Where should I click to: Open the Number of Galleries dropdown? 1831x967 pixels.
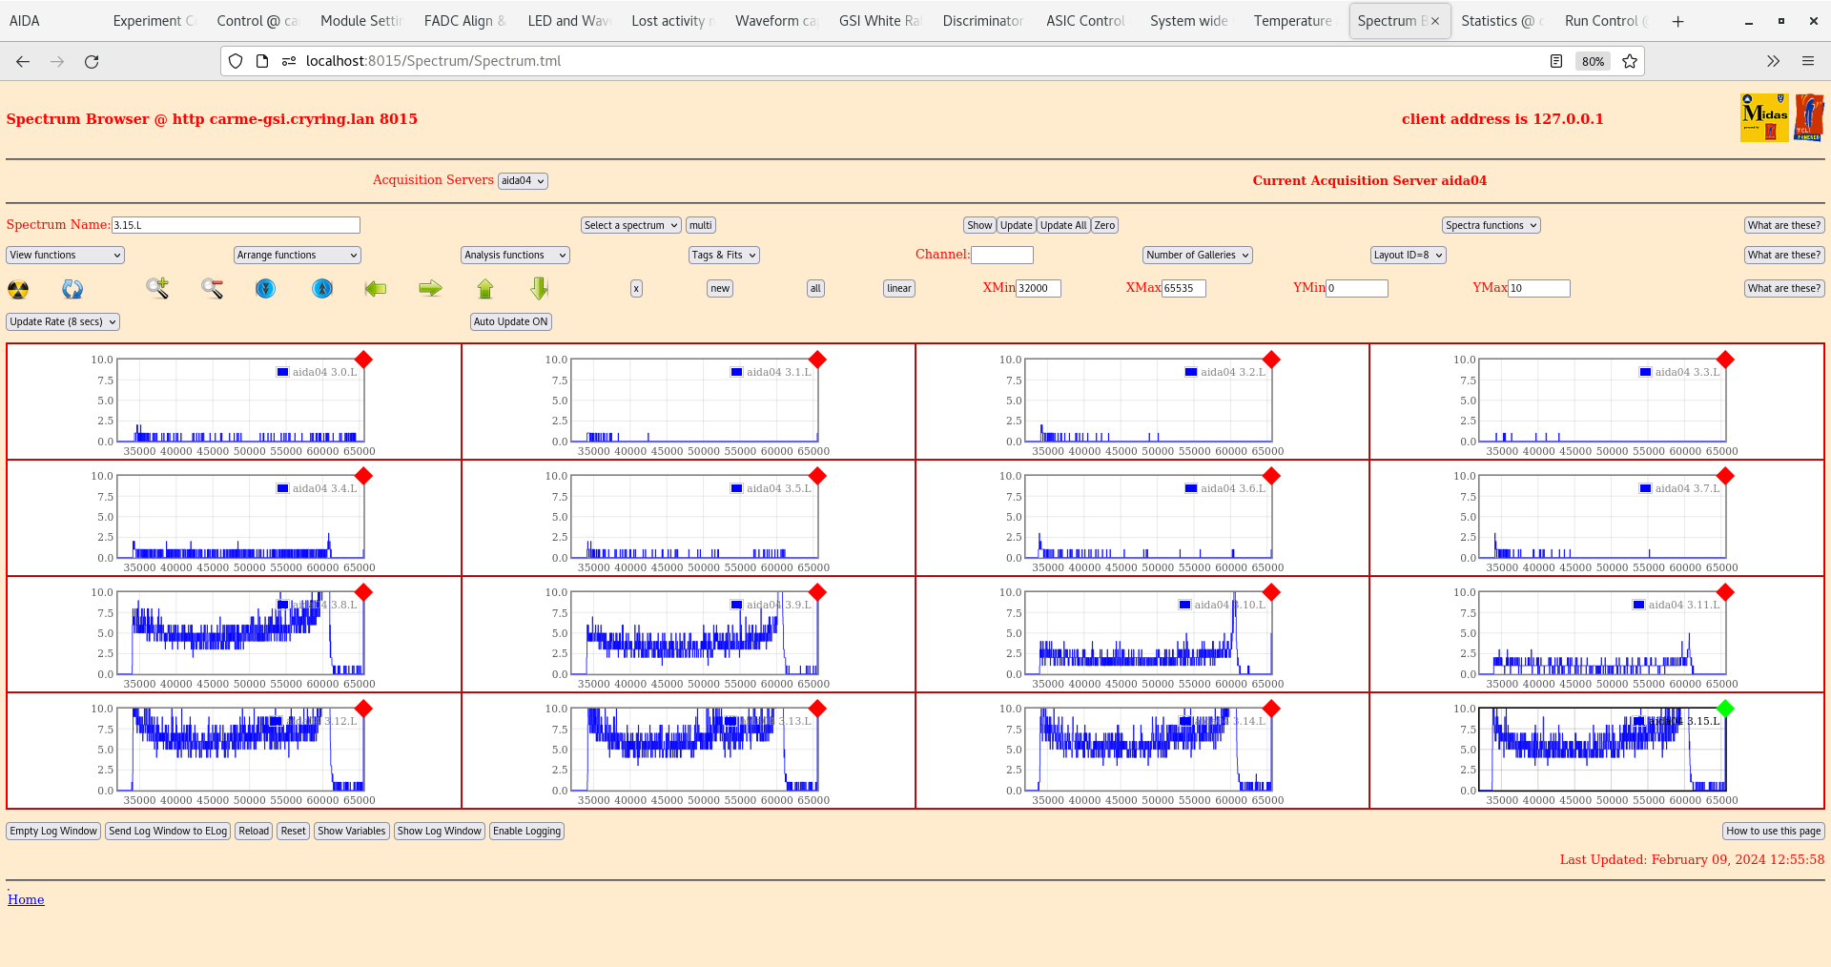[x=1197, y=256]
